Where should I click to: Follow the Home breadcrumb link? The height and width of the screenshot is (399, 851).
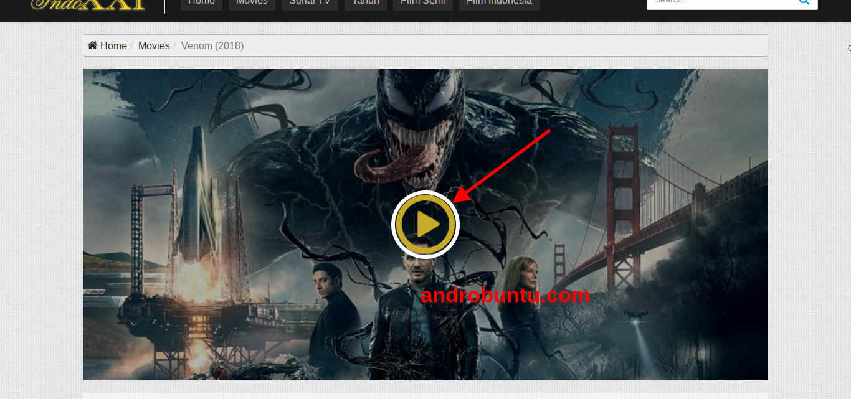[113, 45]
